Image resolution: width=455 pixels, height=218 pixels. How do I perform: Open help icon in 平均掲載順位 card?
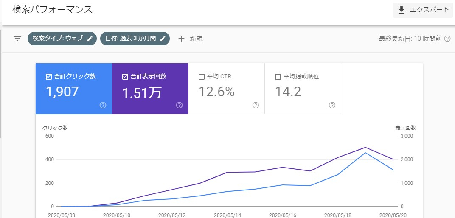coord(332,105)
